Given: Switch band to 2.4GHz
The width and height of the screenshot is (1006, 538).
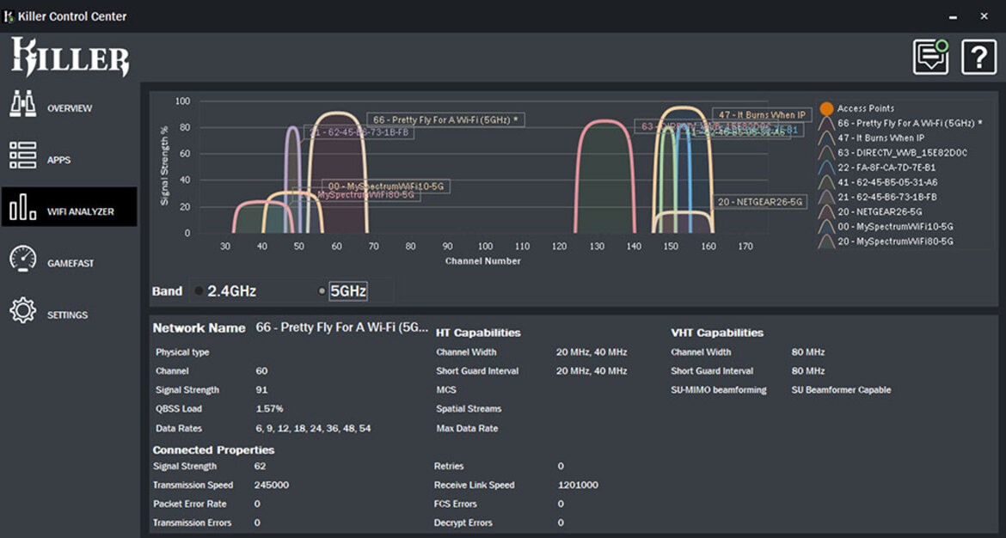Looking at the screenshot, I should (225, 291).
